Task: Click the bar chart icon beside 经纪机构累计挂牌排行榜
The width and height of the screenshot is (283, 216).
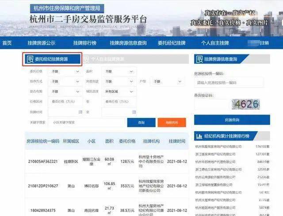Action: [x=199, y=136]
